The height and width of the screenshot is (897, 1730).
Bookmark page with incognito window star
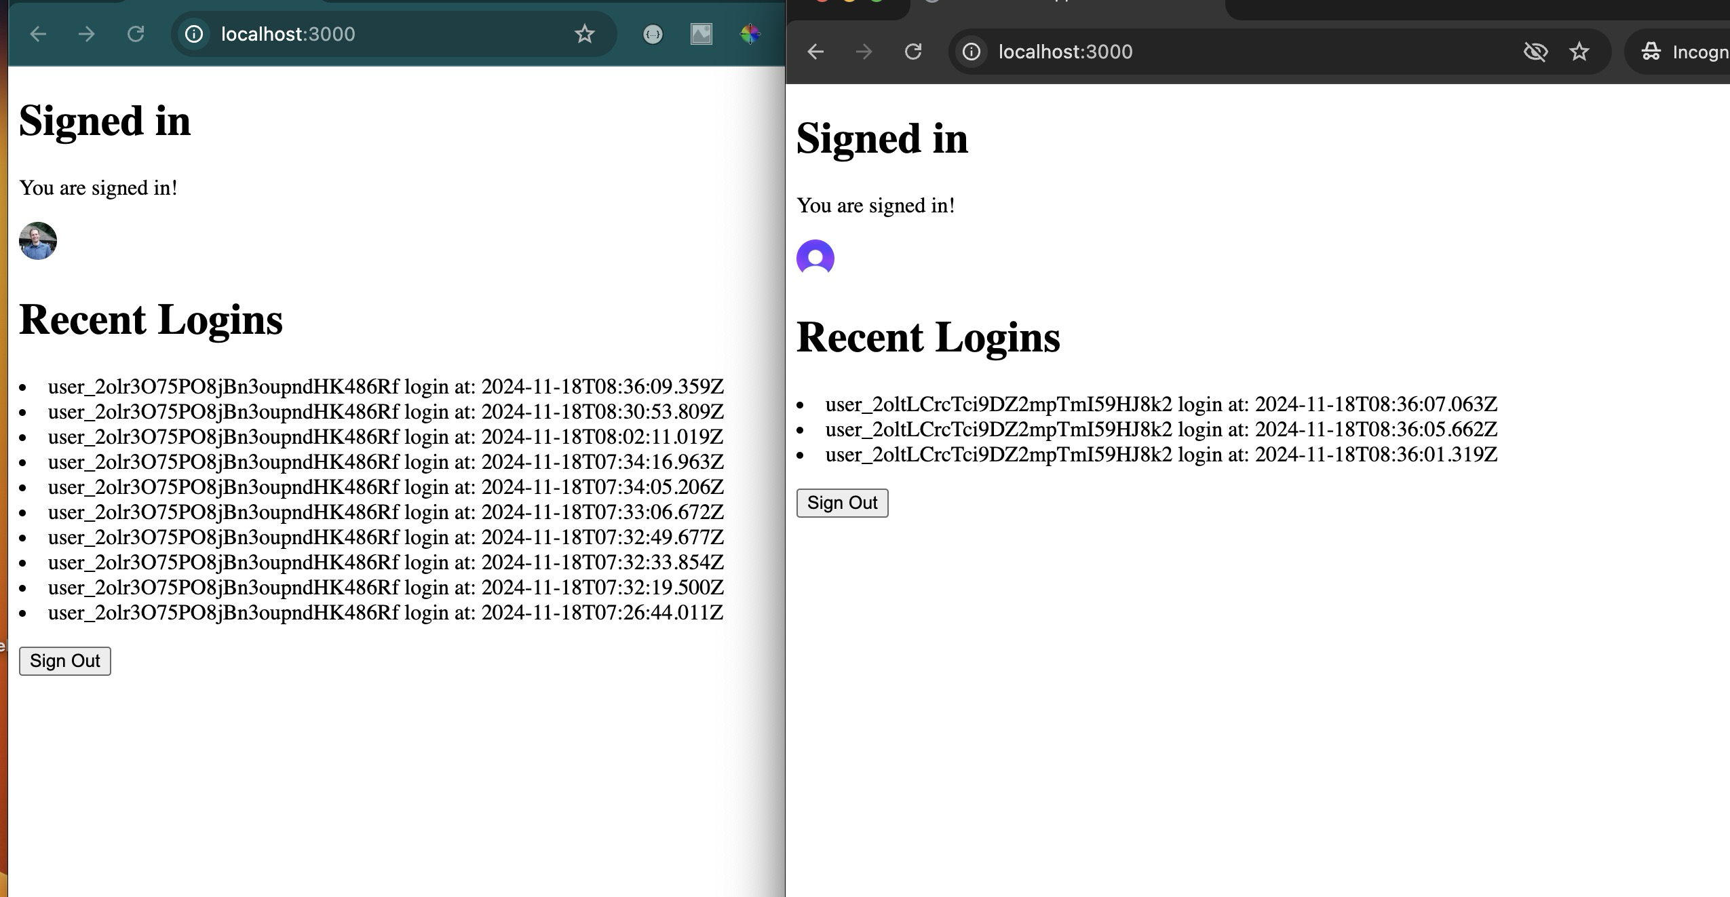coord(1579,52)
